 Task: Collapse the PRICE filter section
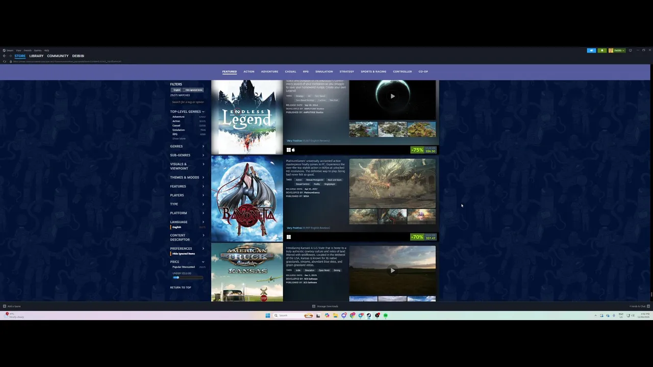click(187, 262)
